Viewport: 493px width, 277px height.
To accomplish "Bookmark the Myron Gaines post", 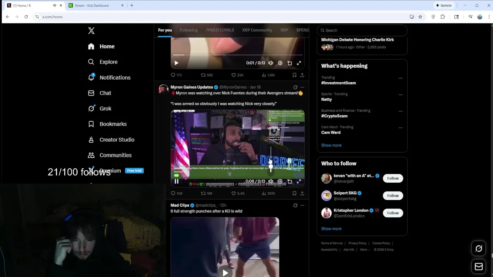I will [x=294, y=194].
